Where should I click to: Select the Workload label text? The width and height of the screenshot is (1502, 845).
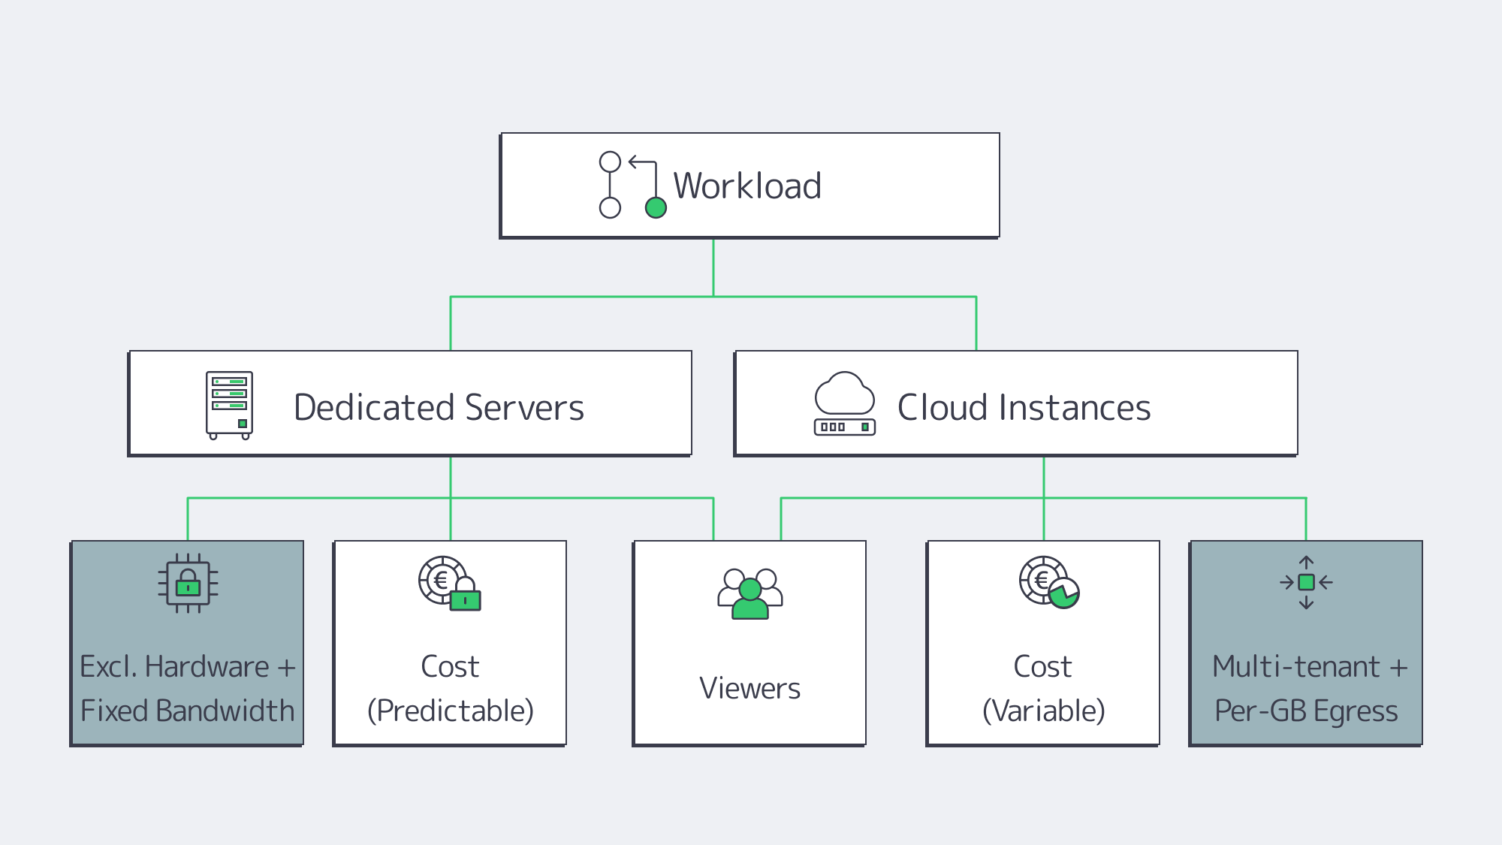click(x=747, y=186)
